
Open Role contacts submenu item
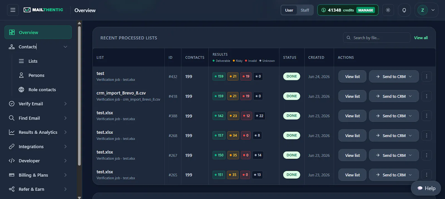tap(42, 90)
